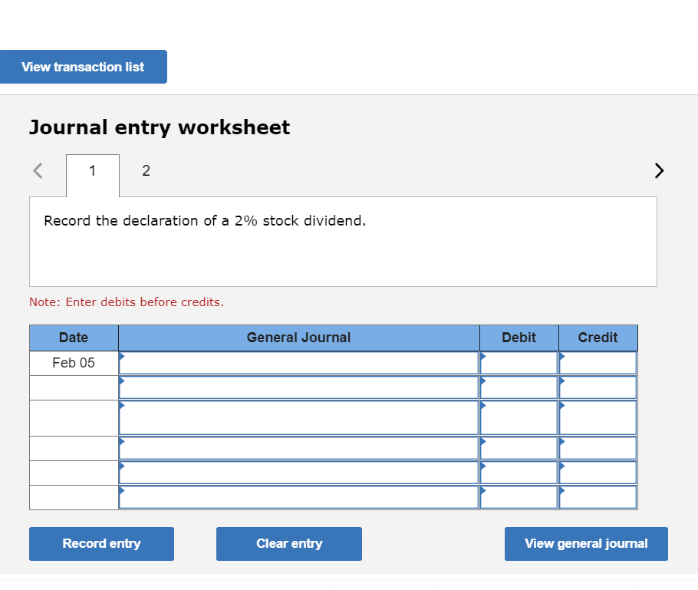
Task: Open General Journal account field in fifth row
Action: tap(298, 473)
